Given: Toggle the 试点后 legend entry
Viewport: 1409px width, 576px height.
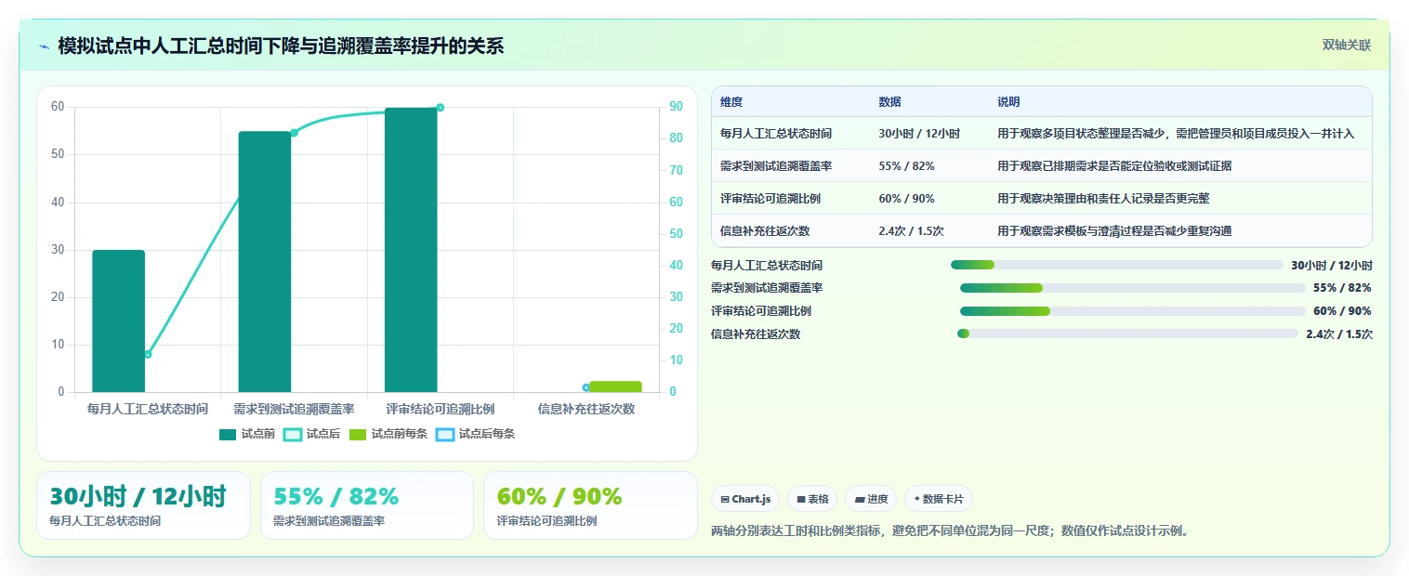Looking at the screenshot, I should click(x=311, y=434).
